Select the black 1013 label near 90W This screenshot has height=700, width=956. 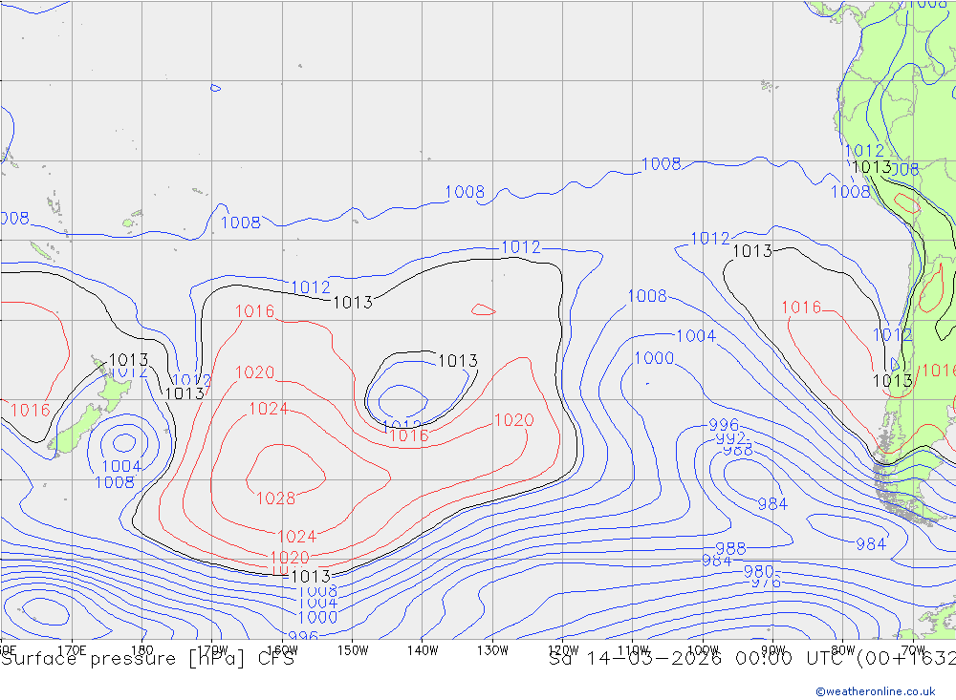(x=752, y=251)
